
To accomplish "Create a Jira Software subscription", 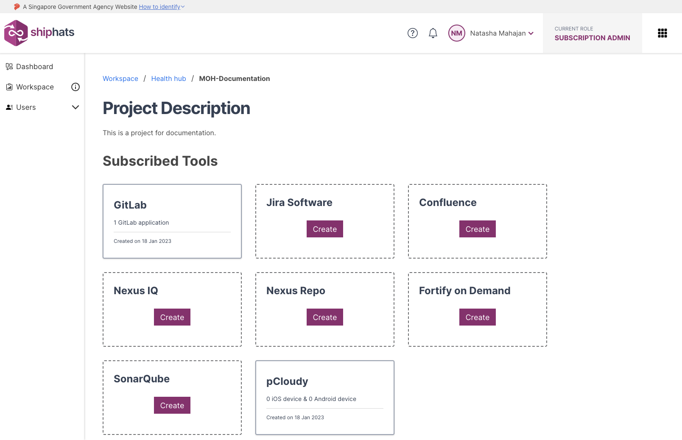I will pos(324,229).
